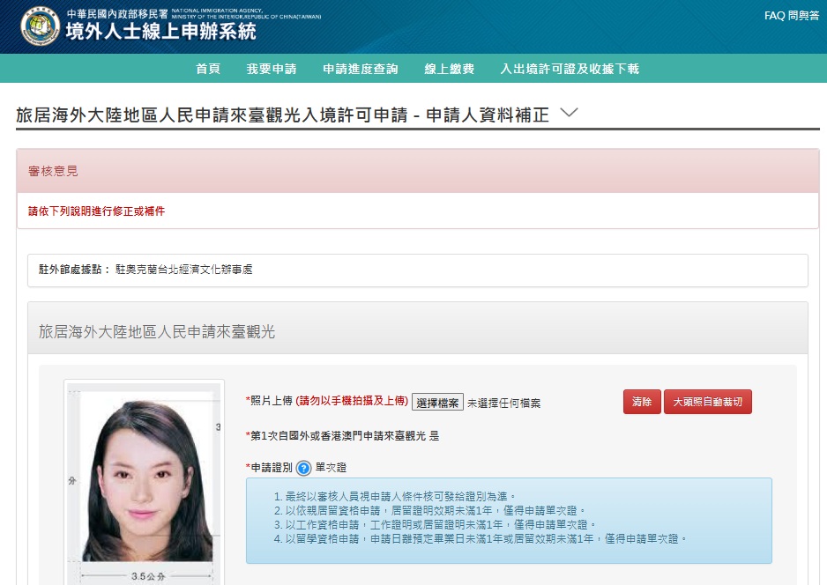Open the FAQ 問與答 link

[791, 16]
